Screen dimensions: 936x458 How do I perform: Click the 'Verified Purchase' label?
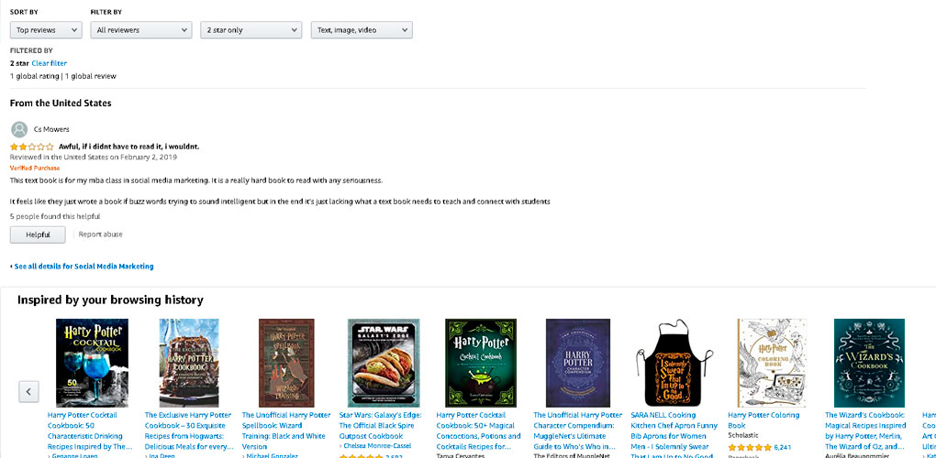(x=35, y=168)
